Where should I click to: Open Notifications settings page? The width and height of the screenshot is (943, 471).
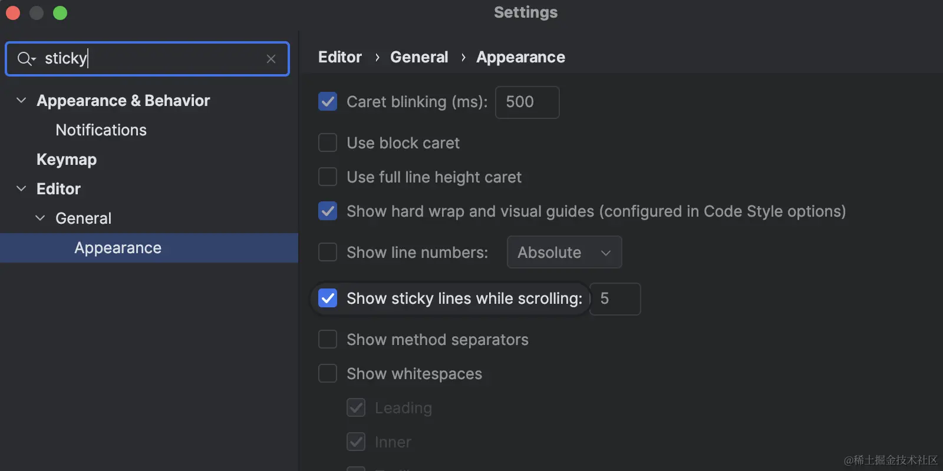coord(101,130)
